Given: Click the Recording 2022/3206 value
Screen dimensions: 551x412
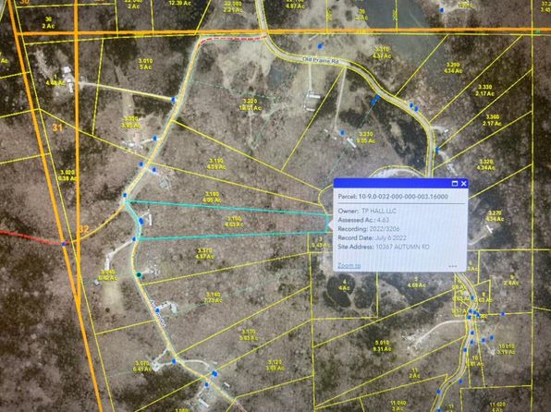Looking at the screenshot, I should tap(384, 229).
